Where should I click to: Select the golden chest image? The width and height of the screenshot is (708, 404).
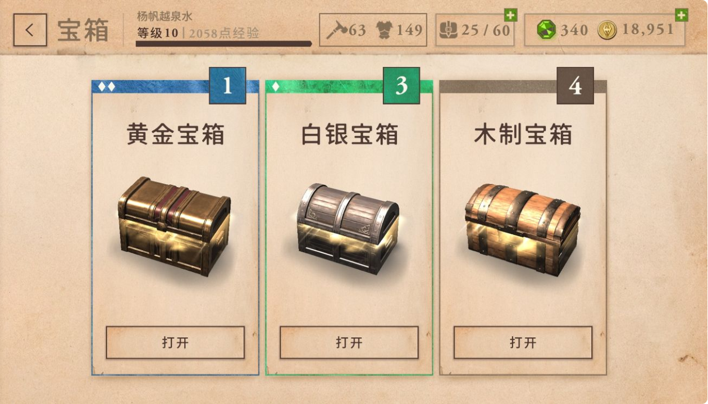pyautogui.click(x=175, y=226)
